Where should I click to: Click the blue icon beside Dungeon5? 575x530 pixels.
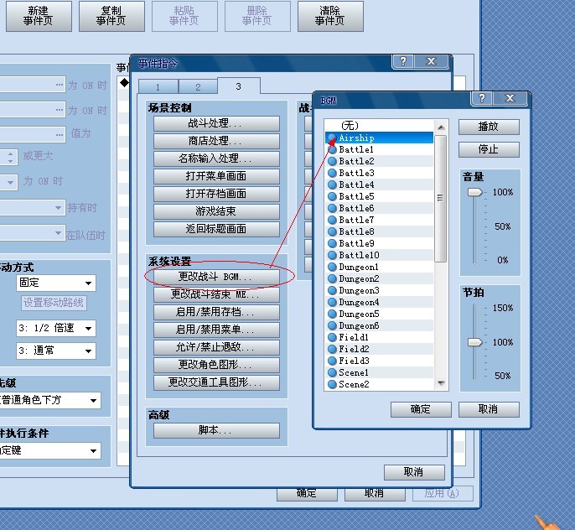click(332, 314)
